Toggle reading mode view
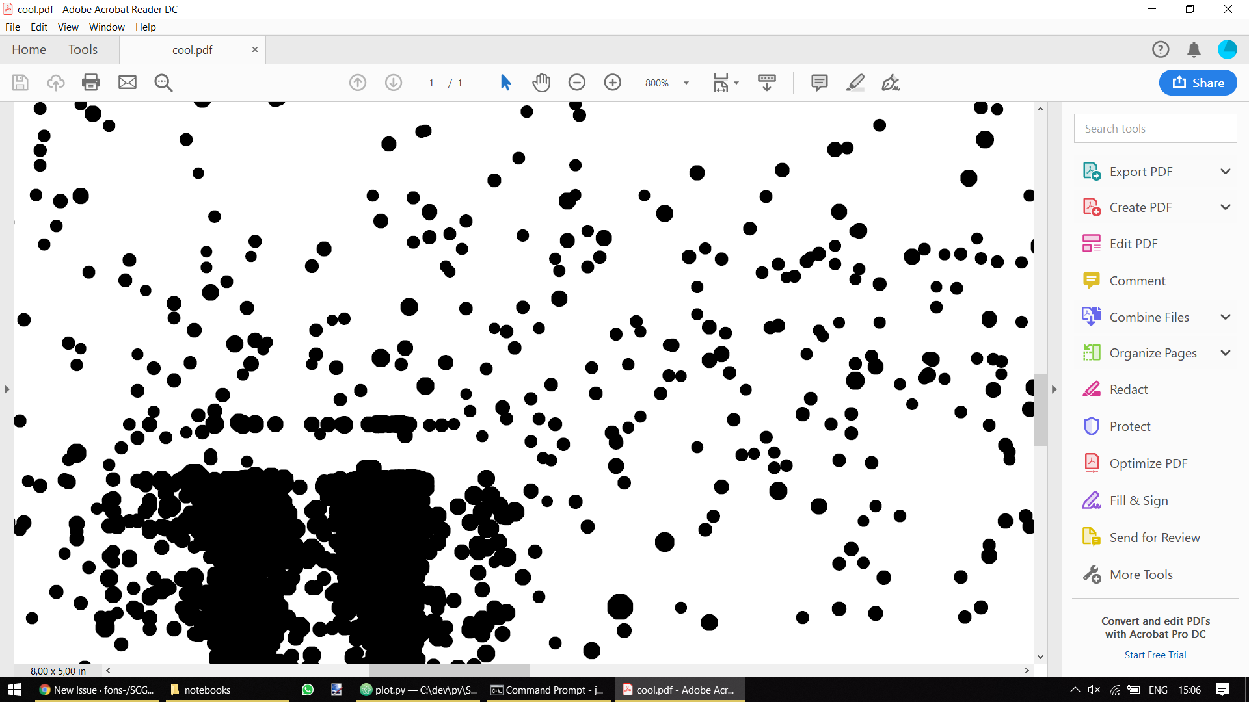The image size is (1249, 702). point(767,83)
